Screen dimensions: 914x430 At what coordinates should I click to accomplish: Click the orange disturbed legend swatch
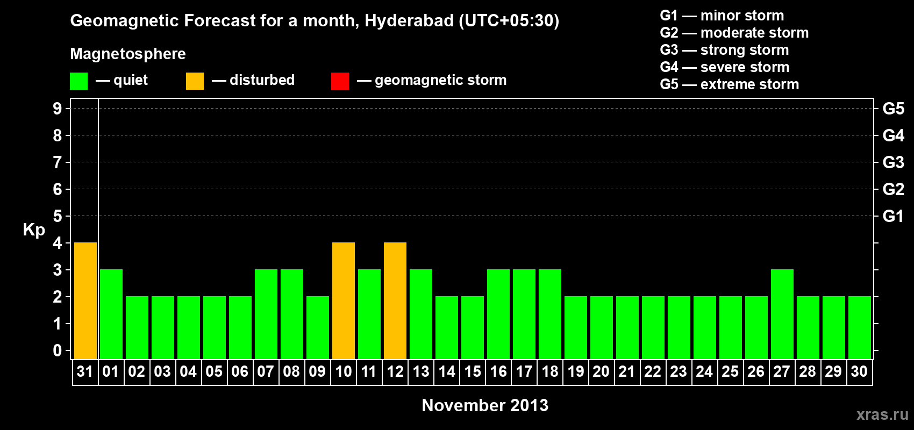(x=195, y=81)
